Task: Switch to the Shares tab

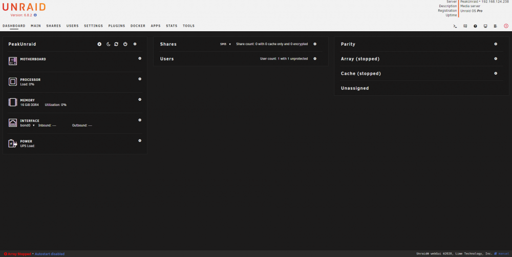Action: point(54,26)
